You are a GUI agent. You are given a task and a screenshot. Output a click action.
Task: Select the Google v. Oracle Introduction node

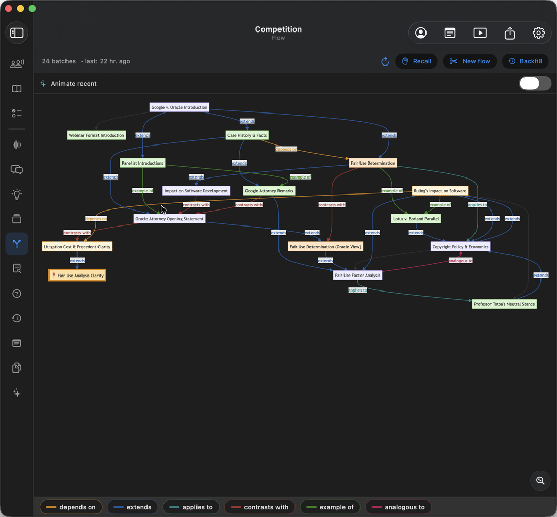point(179,107)
